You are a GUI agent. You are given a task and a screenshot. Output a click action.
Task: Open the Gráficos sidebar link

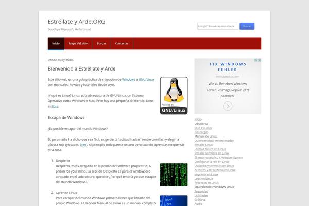click(200, 200)
